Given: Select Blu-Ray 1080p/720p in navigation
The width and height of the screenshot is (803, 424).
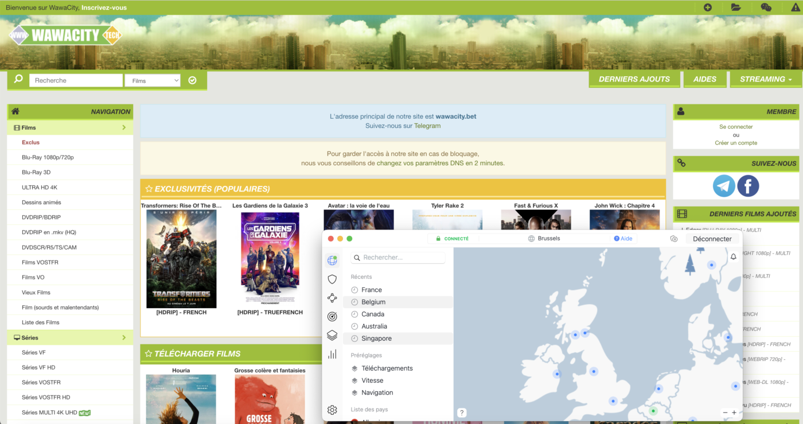Looking at the screenshot, I should click(48, 157).
